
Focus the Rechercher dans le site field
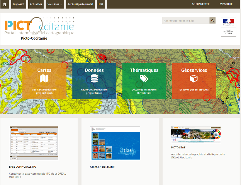pyautogui.click(x=186, y=20)
